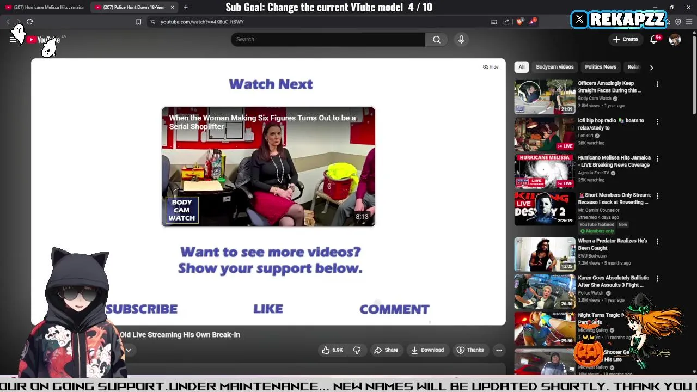Viewport: 697px width, 392px height.
Task: Open Brave VPN shield icon
Action: click(678, 22)
